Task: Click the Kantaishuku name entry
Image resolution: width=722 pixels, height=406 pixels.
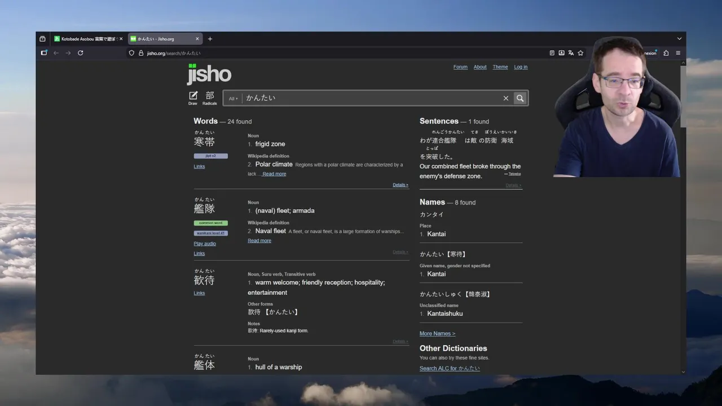Action: [x=445, y=314]
